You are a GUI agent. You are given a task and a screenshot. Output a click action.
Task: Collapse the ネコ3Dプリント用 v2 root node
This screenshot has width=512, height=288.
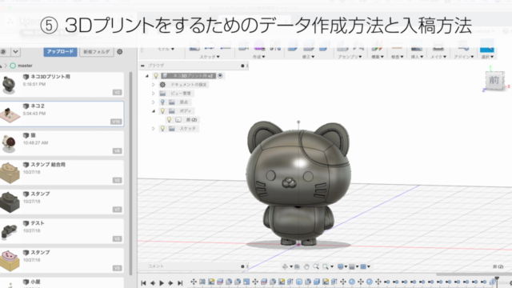[x=147, y=76]
